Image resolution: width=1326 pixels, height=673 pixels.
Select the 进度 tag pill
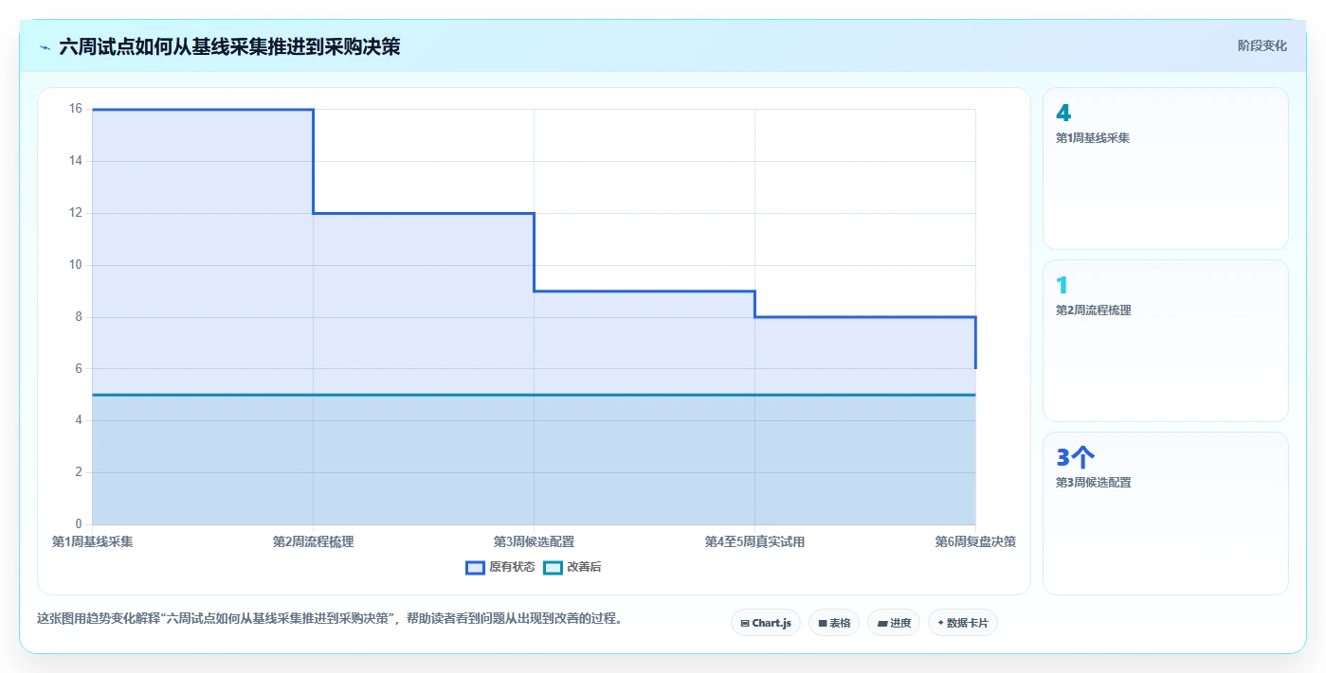pos(894,623)
